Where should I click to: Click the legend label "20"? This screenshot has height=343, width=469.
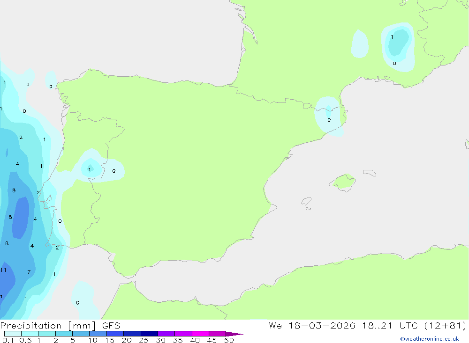click(x=127, y=340)
